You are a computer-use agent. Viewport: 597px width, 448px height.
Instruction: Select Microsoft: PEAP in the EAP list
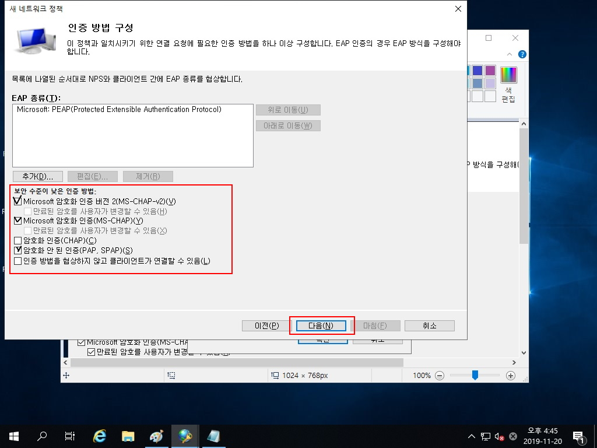tap(119, 110)
